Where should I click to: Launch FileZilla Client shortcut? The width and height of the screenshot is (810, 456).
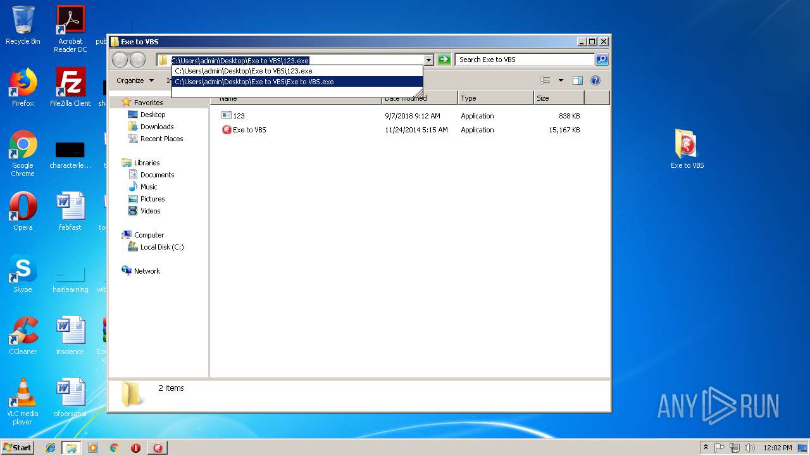[70, 87]
